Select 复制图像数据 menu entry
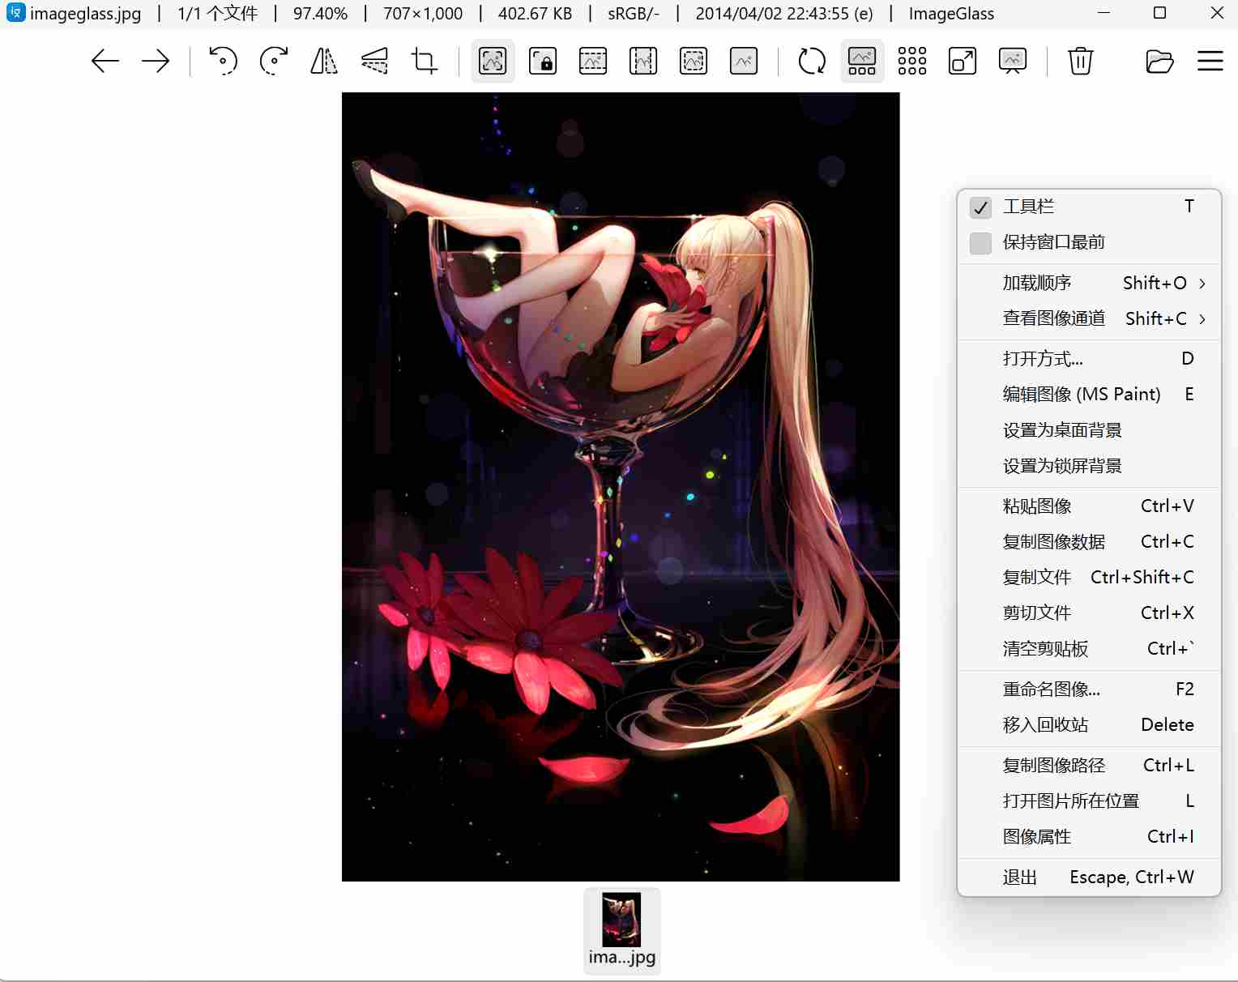Viewport: 1238px width, 982px height. point(1089,542)
